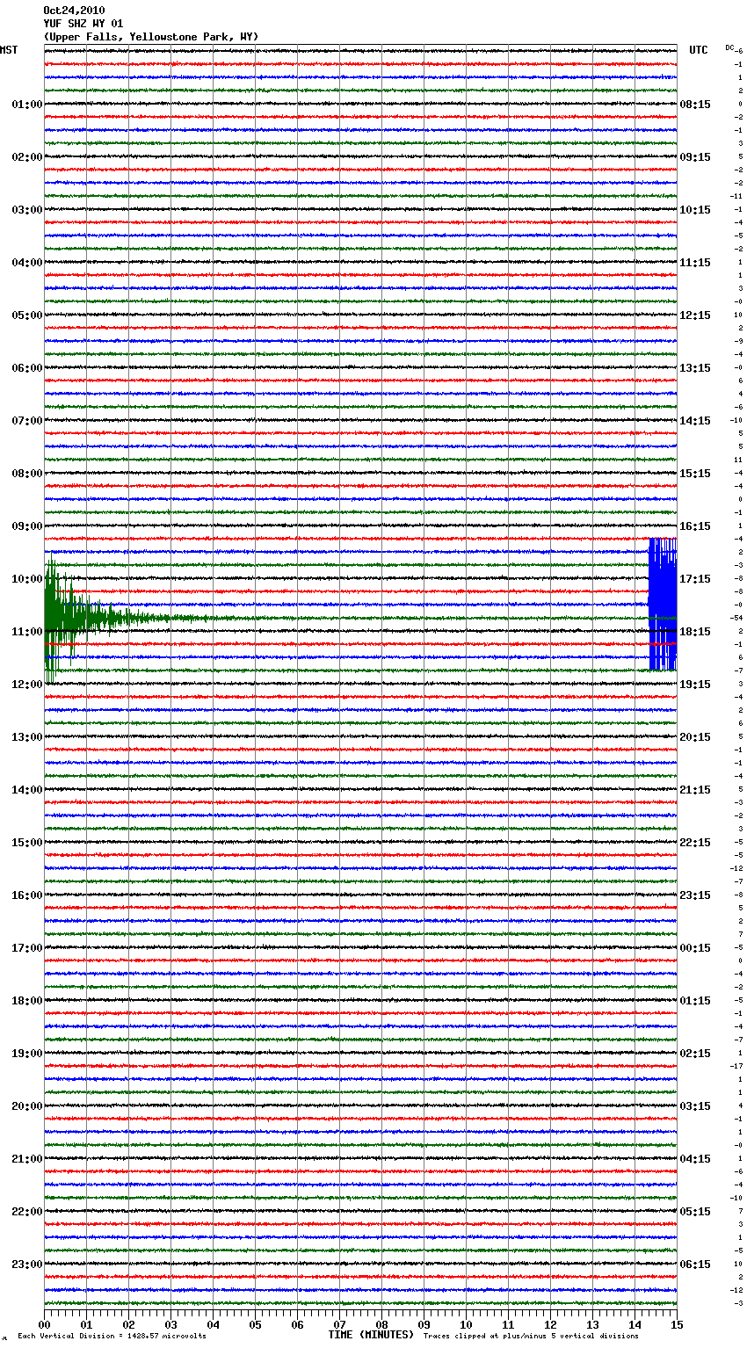Click the 03:15 UTC time label

695,1106
